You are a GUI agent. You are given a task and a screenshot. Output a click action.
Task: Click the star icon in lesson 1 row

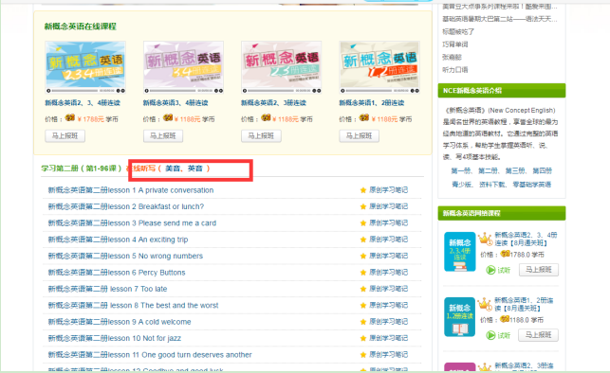[x=363, y=190]
